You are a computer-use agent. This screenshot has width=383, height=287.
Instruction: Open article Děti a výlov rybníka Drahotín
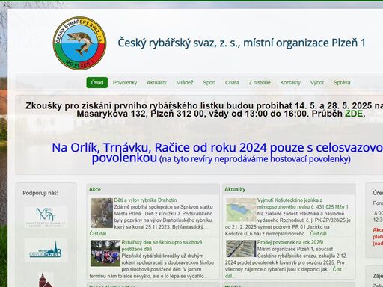[145, 200]
